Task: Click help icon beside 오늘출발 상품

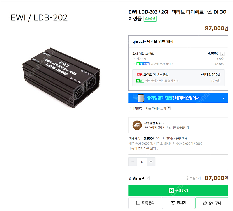Action: click(163, 123)
